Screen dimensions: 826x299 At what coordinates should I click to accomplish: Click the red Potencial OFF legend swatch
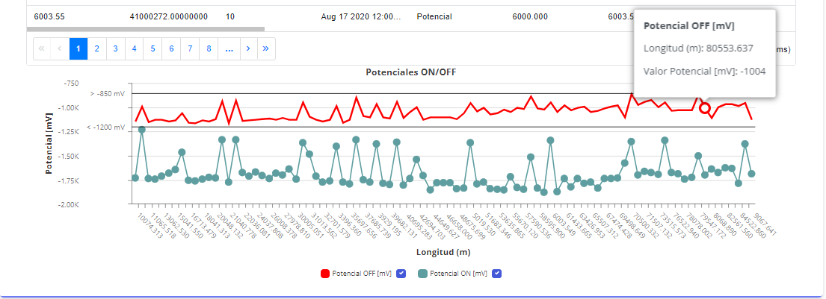tap(324, 274)
